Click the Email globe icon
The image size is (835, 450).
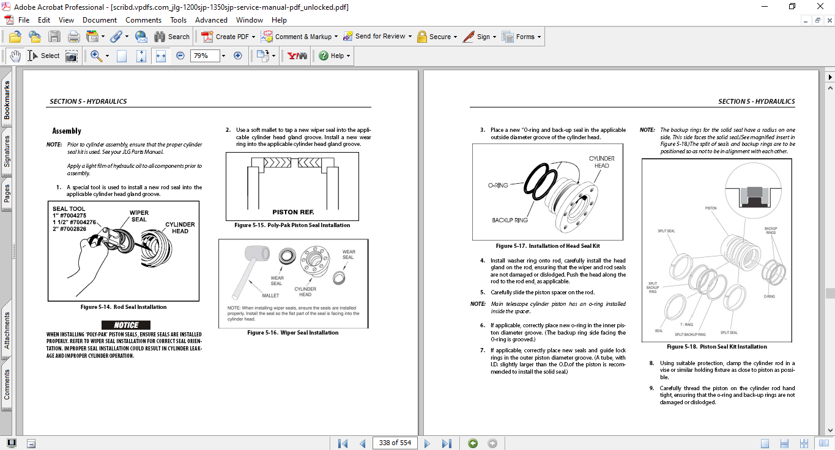pos(141,37)
